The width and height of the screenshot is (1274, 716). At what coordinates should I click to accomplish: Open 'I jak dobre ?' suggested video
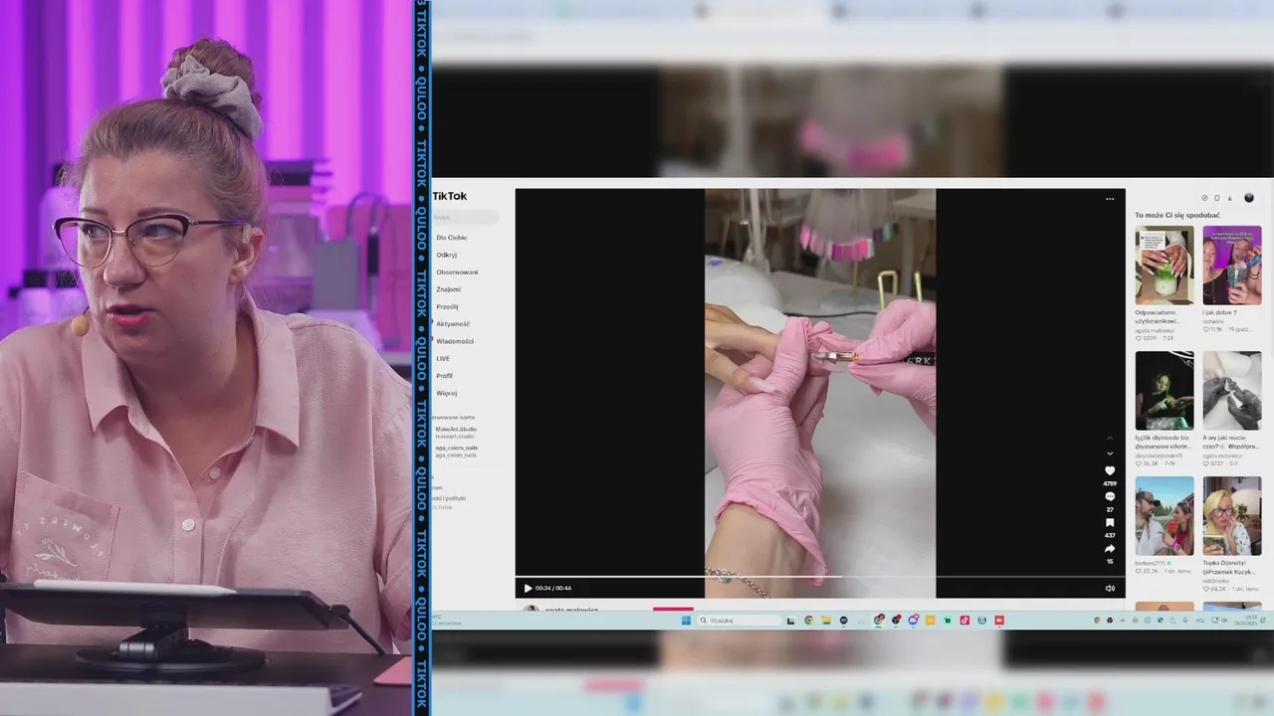(x=1232, y=265)
